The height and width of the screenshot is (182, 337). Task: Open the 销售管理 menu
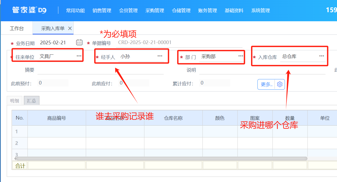click(x=102, y=11)
